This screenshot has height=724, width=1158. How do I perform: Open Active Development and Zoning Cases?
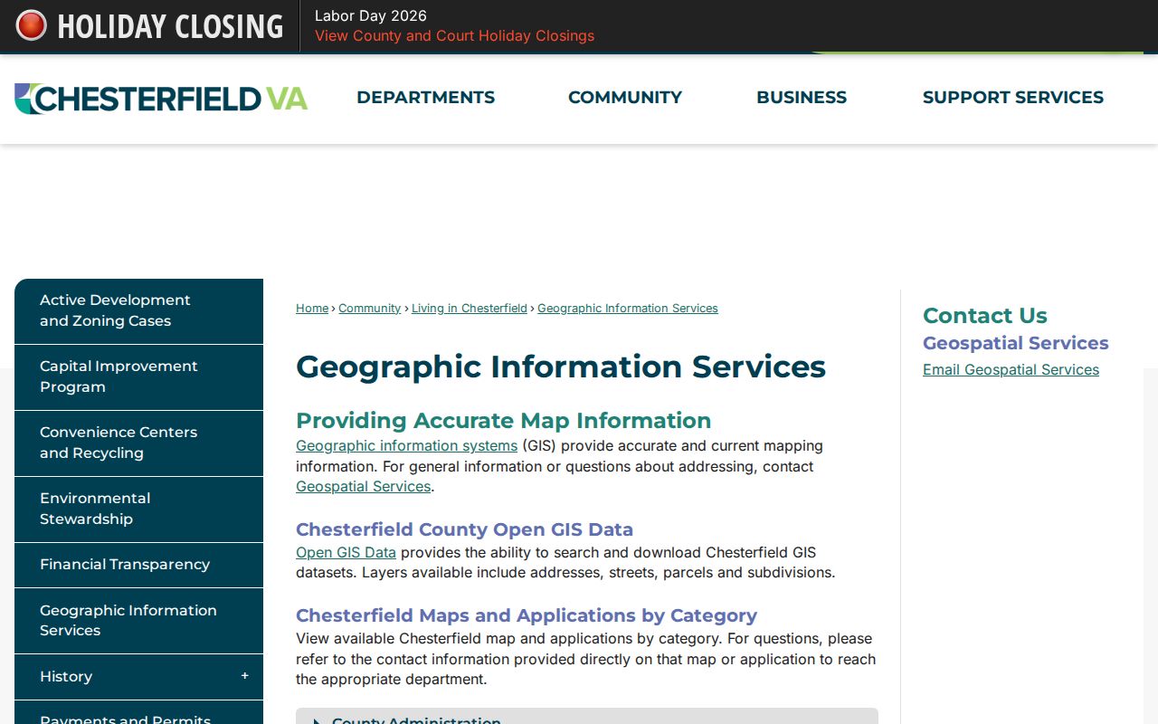[138, 310]
